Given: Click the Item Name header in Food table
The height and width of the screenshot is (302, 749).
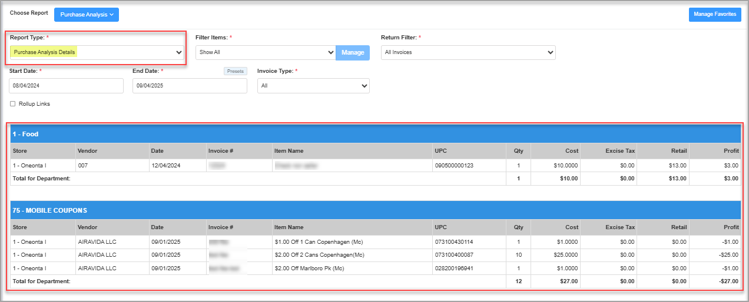Looking at the screenshot, I should coord(289,151).
